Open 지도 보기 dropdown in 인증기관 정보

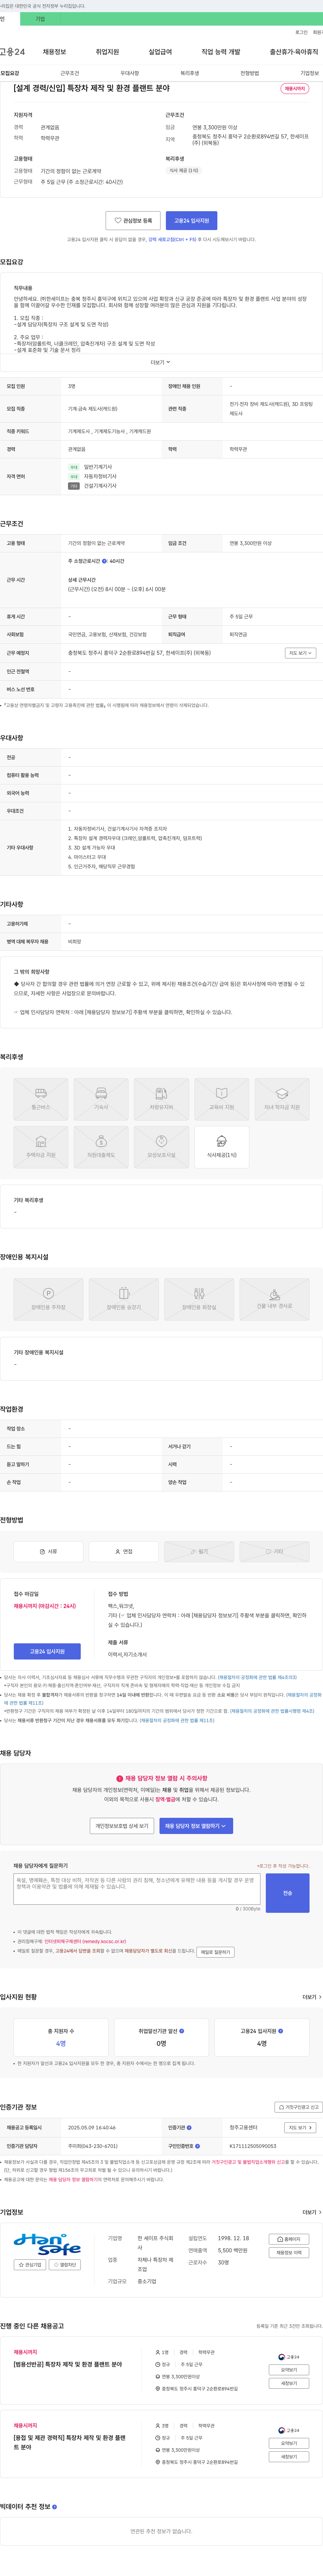(x=300, y=2128)
